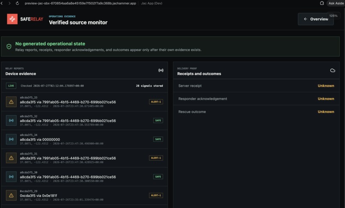The height and width of the screenshot is (208, 345).
Task: Return to Overview page
Action: 316,19
